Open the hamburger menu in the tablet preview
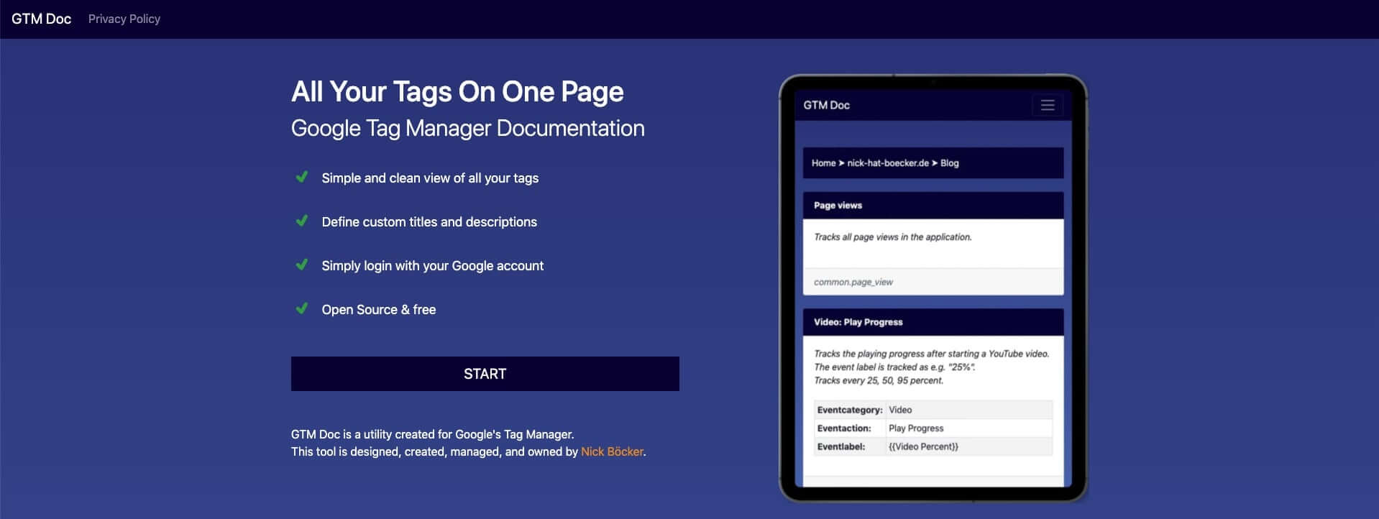 click(x=1047, y=106)
